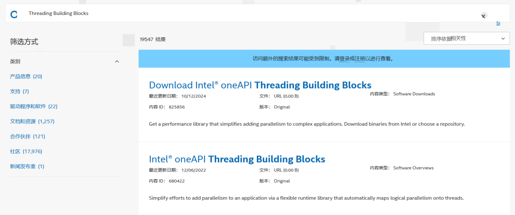
Task: Click the Software Overviews content type
Action: tap(413, 168)
